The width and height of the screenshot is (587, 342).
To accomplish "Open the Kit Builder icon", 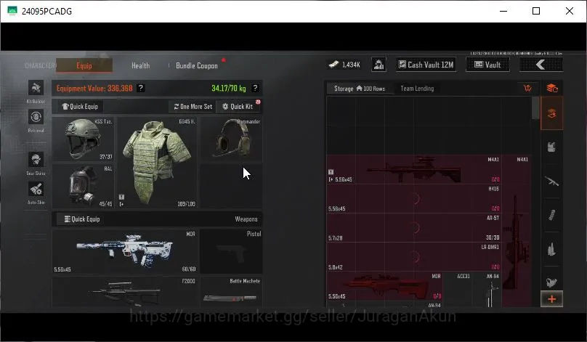I will (x=36, y=88).
